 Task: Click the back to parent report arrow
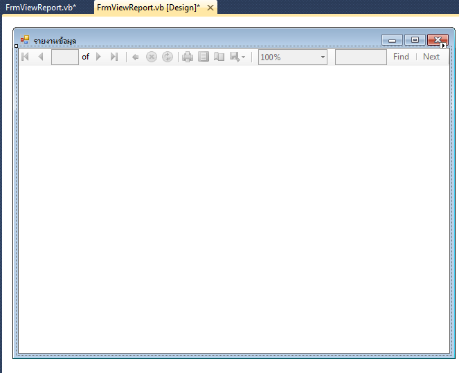coord(135,57)
